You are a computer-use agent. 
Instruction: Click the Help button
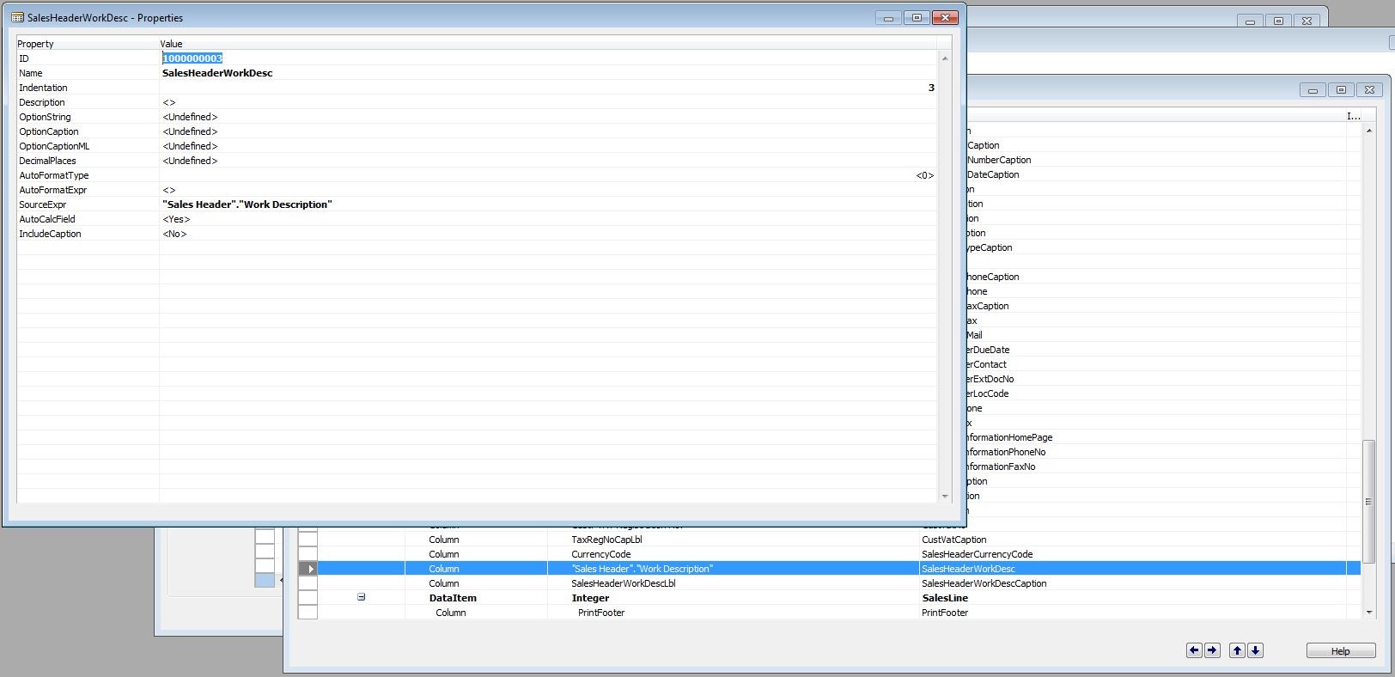(x=1340, y=650)
